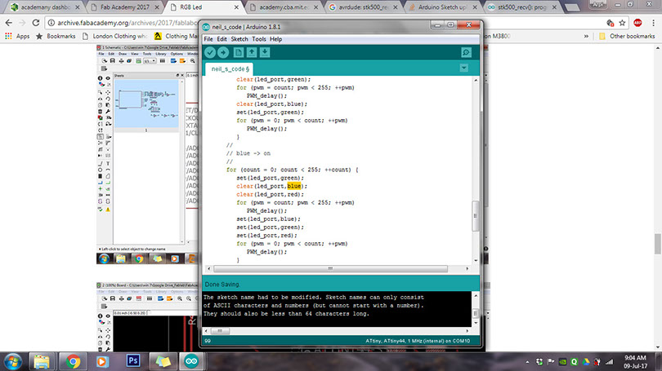Close the RGB Led Chrome tab
Viewport: 662px width, 371px height.
coord(236,7)
